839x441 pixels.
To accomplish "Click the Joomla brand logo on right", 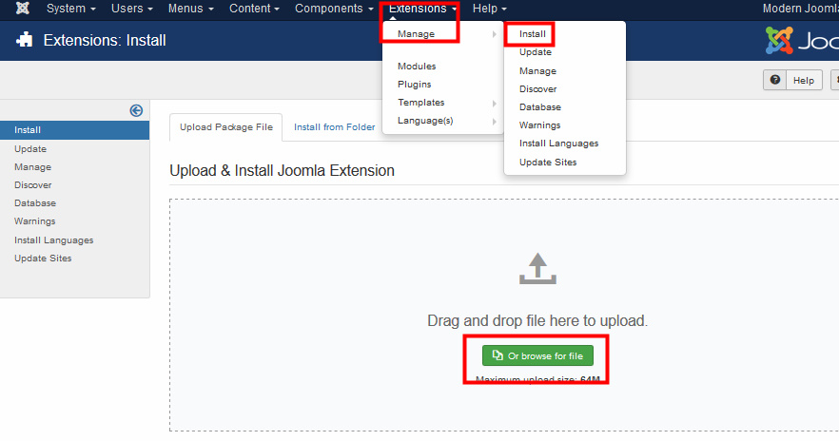I will (x=802, y=40).
